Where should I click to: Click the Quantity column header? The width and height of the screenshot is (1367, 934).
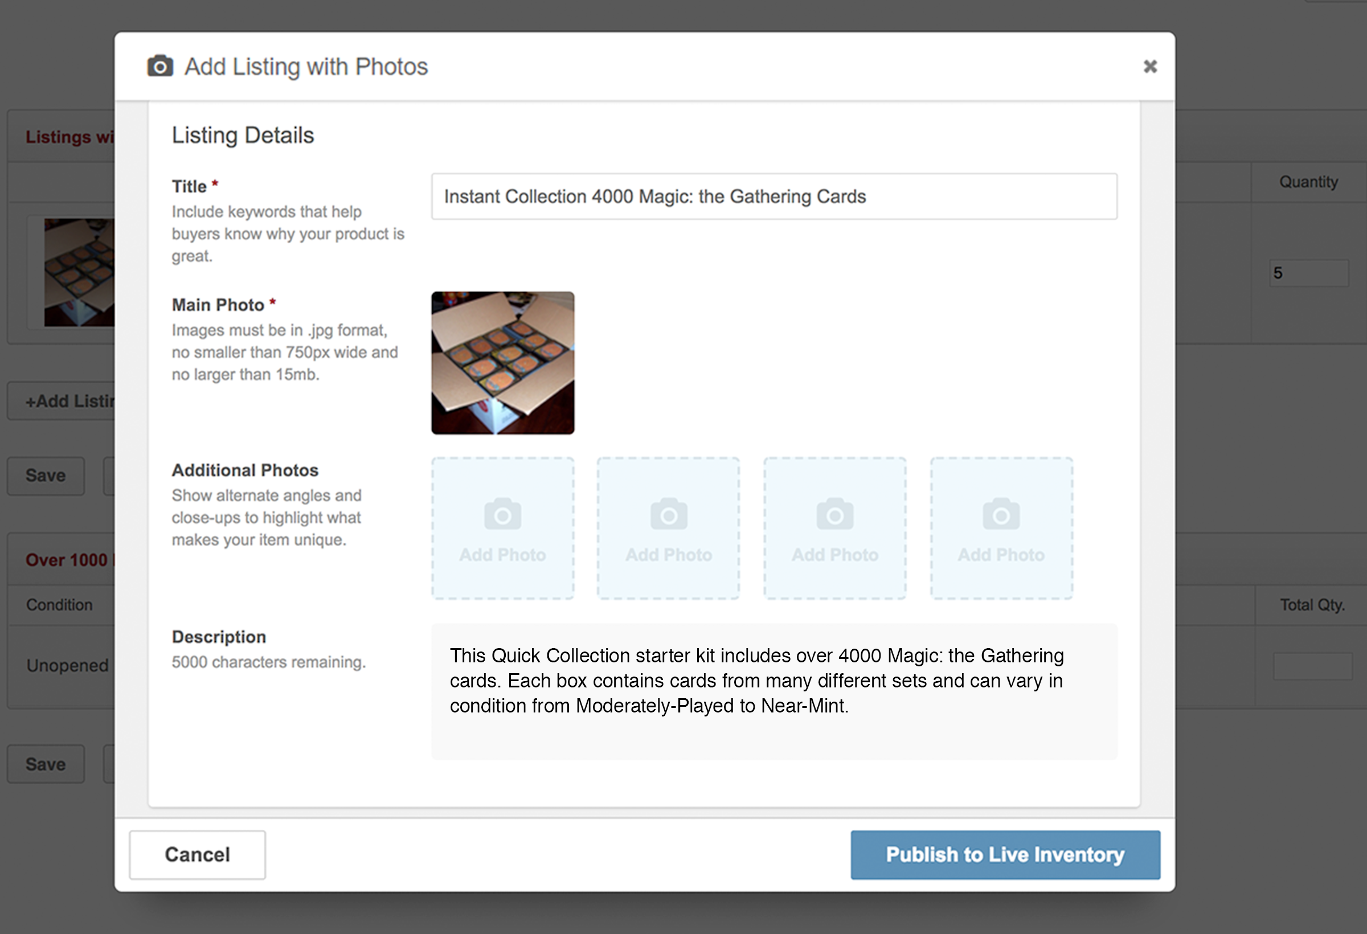coord(1309,182)
